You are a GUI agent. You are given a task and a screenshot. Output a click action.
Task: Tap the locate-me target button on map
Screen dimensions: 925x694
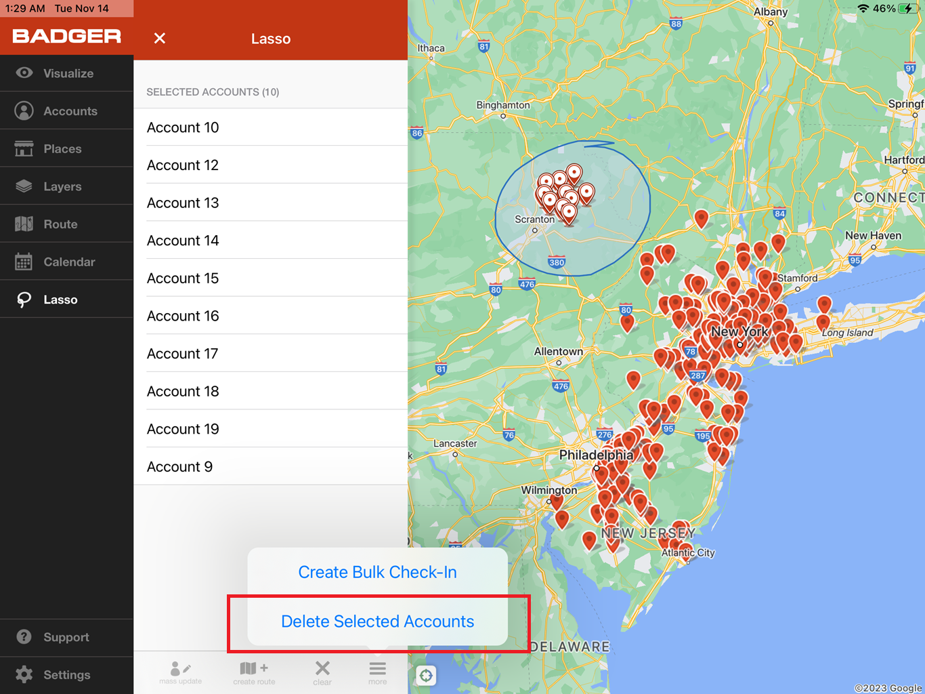coord(426,675)
